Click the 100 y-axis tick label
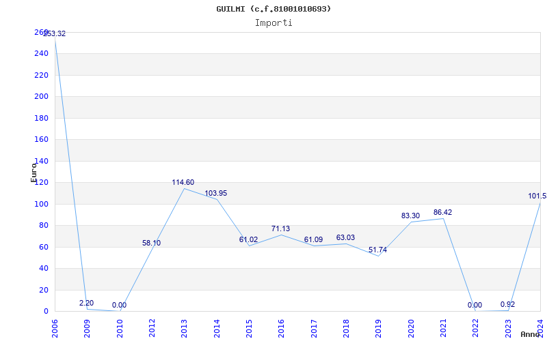The image size is (547, 341). click(x=41, y=204)
